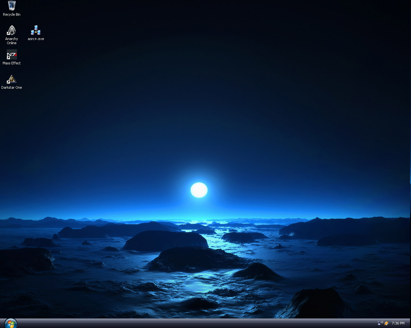Open the Windows Start menu orb
The width and height of the screenshot is (411, 328).
point(11,323)
